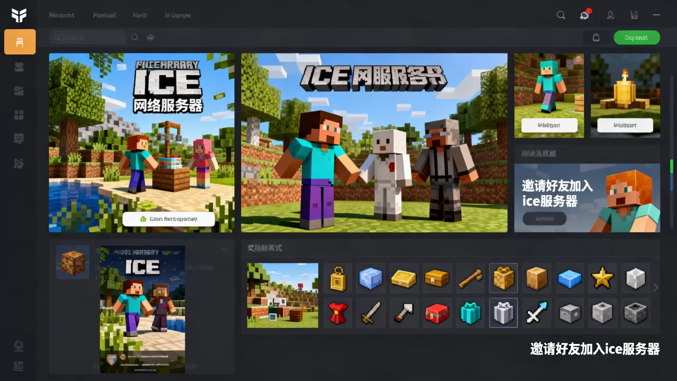677x381 pixels.
Task: Pick the gold star item
Action: pos(602,278)
